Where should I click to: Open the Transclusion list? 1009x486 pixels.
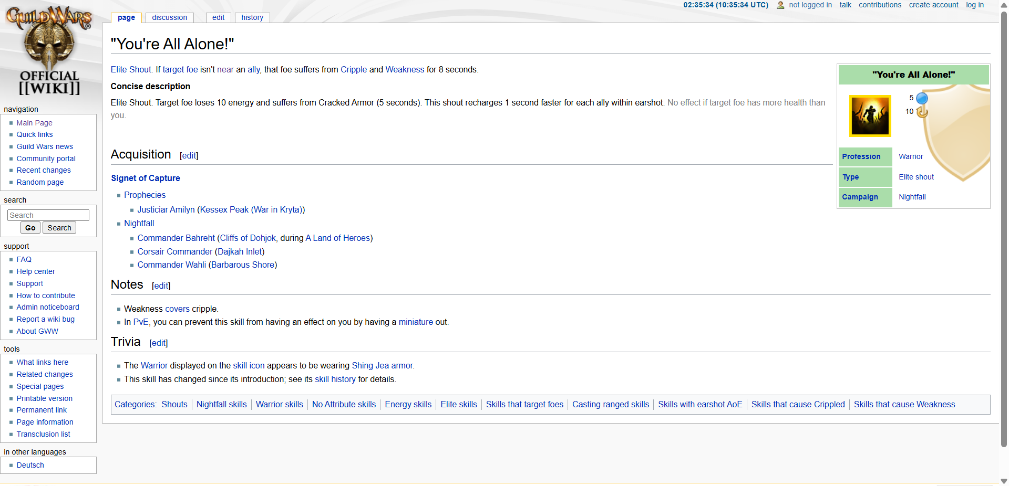pyautogui.click(x=43, y=434)
